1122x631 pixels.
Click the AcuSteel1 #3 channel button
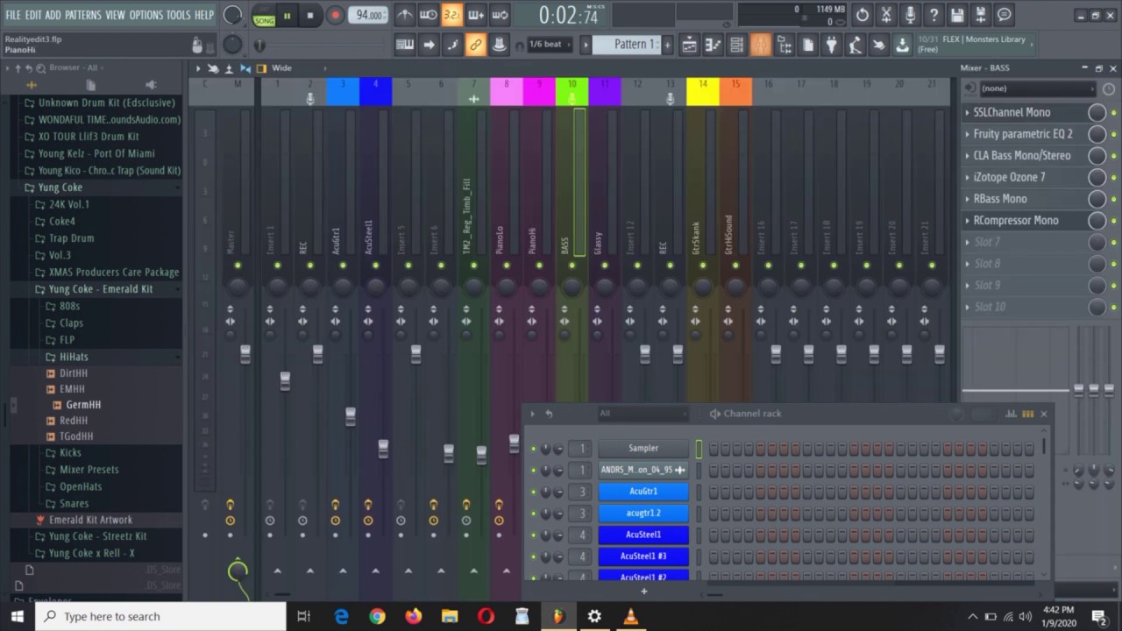pyautogui.click(x=643, y=557)
